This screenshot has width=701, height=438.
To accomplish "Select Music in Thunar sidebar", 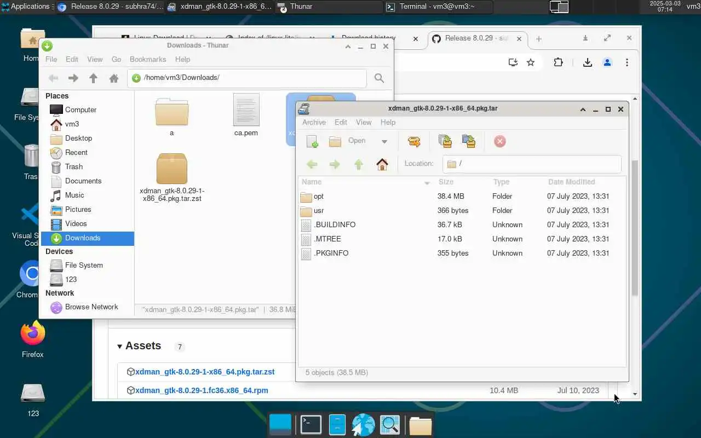I will (x=87, y=195).
